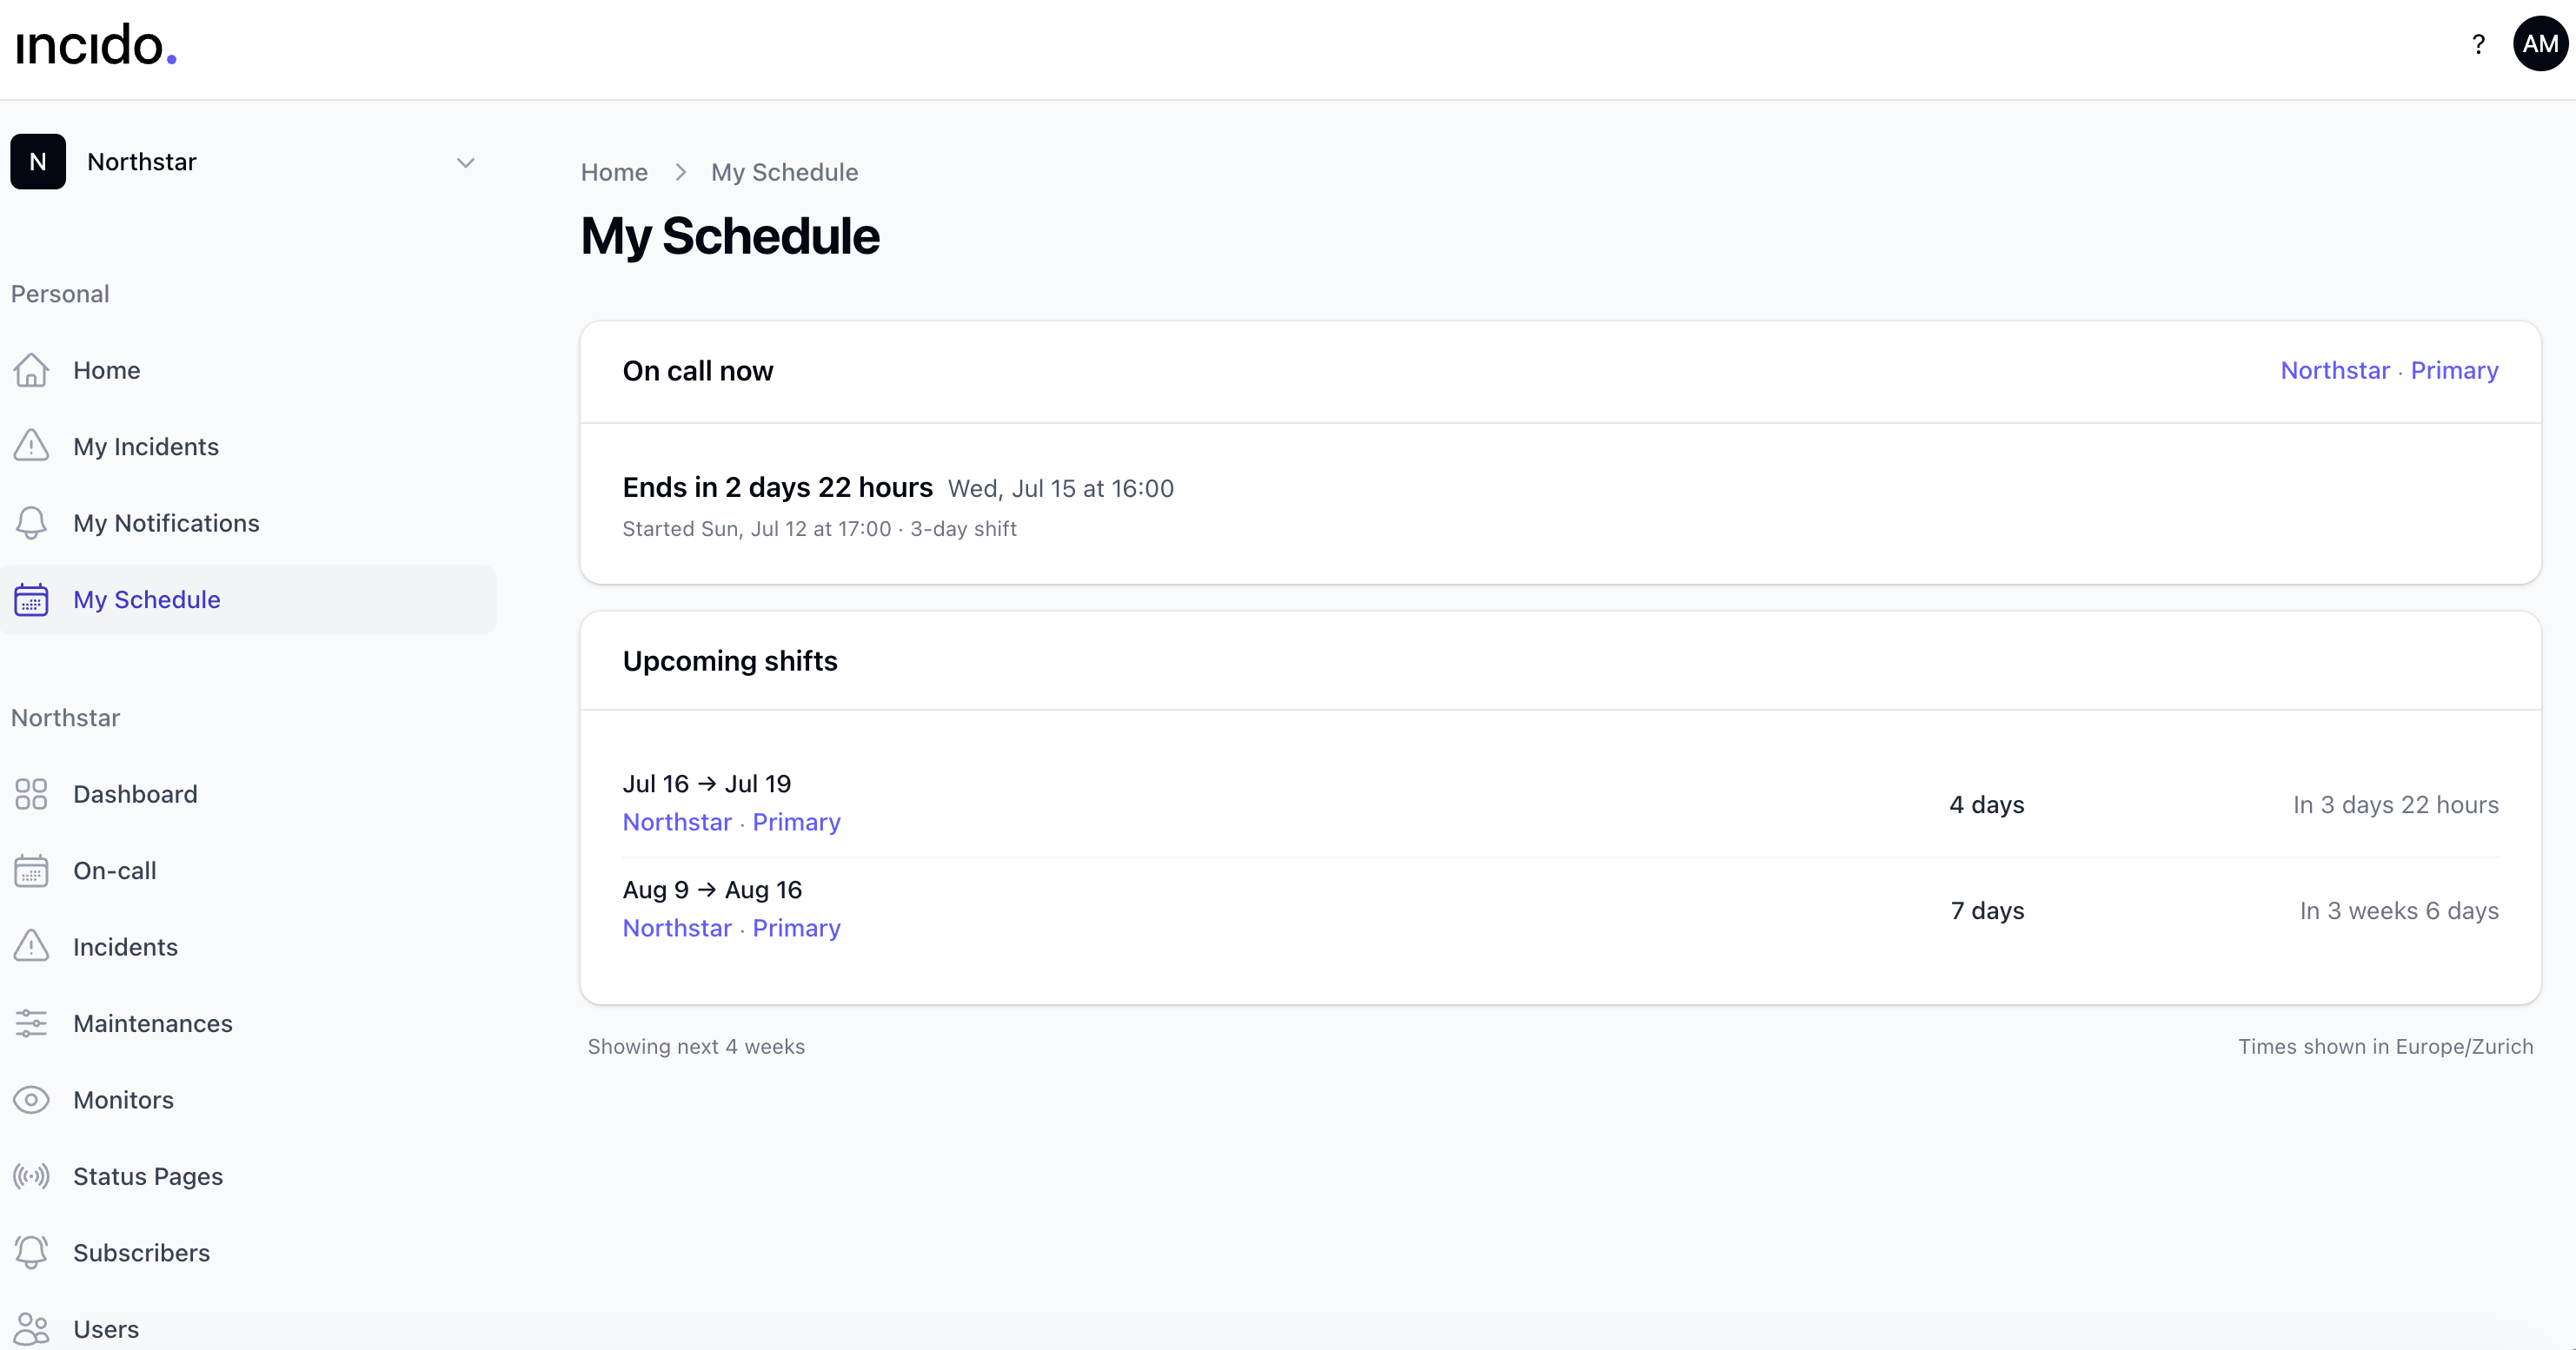Click the Incidents warning triangle icon
The height and width of the screenshot is (1350, 2576).
point(31,947)
